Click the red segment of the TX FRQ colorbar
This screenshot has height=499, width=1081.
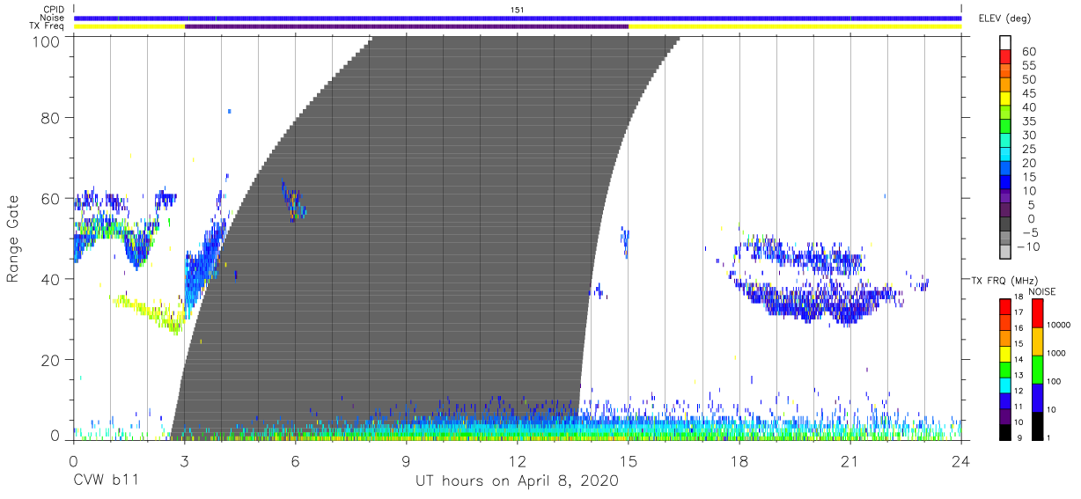click(1005, 305)
